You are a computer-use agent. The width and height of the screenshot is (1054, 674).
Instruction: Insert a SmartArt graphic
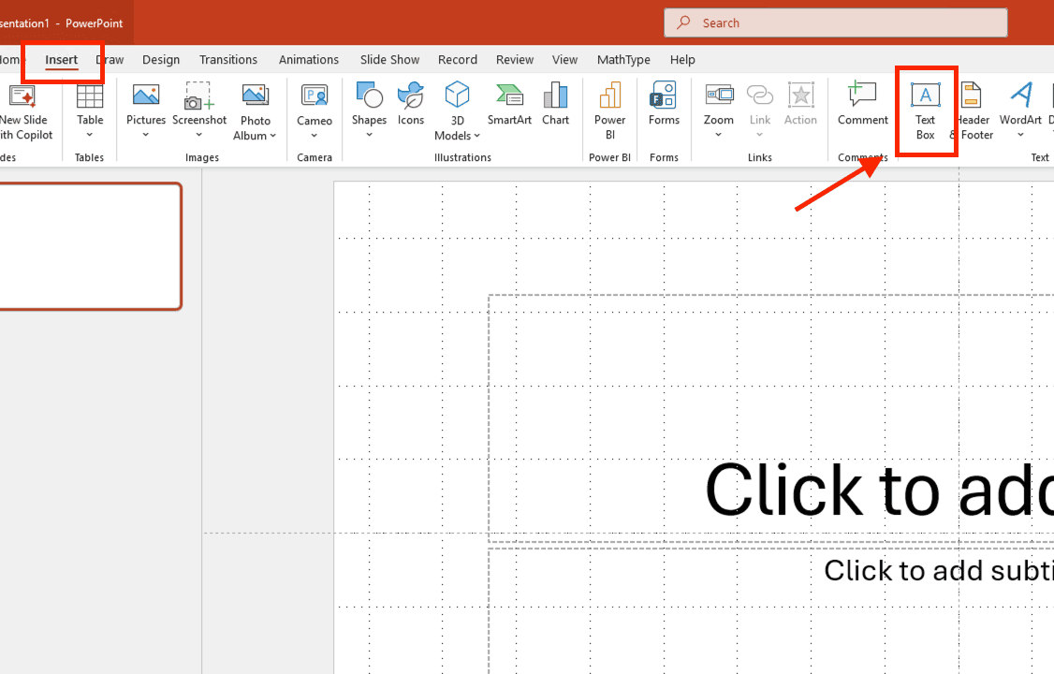509,104
